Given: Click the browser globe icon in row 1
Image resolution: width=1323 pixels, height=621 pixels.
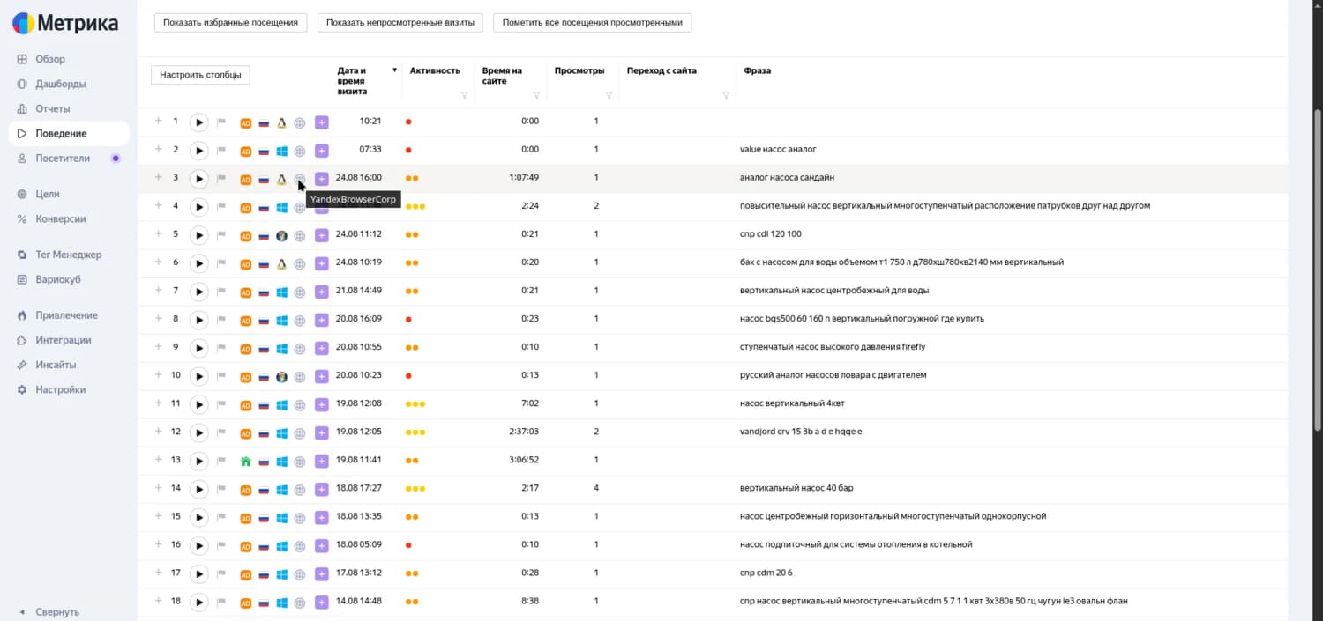Looking at the screenshot, I should [x=300, y=122].
